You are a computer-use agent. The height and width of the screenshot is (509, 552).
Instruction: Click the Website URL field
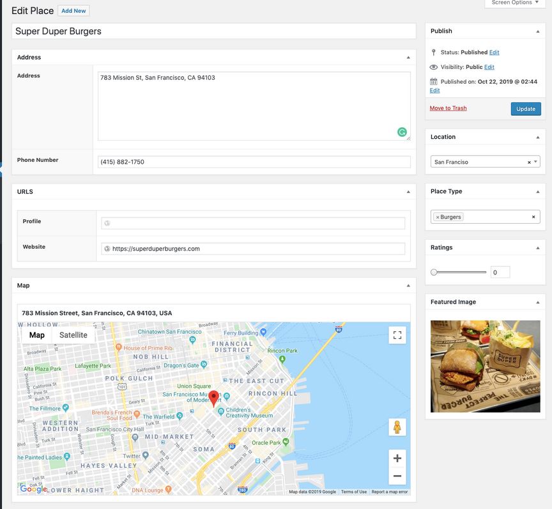[x=253, y=249]
